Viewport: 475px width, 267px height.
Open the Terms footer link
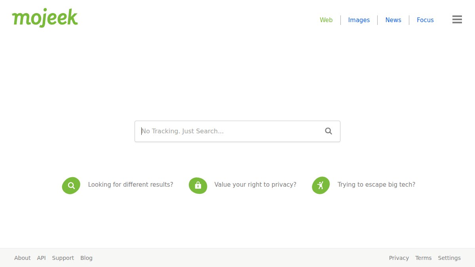424,258
